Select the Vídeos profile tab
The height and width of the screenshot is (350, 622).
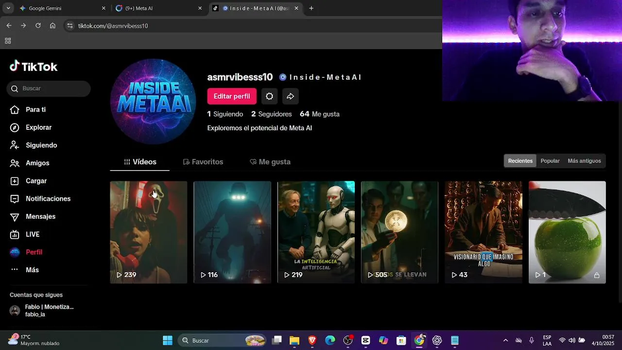coord(140,162)
